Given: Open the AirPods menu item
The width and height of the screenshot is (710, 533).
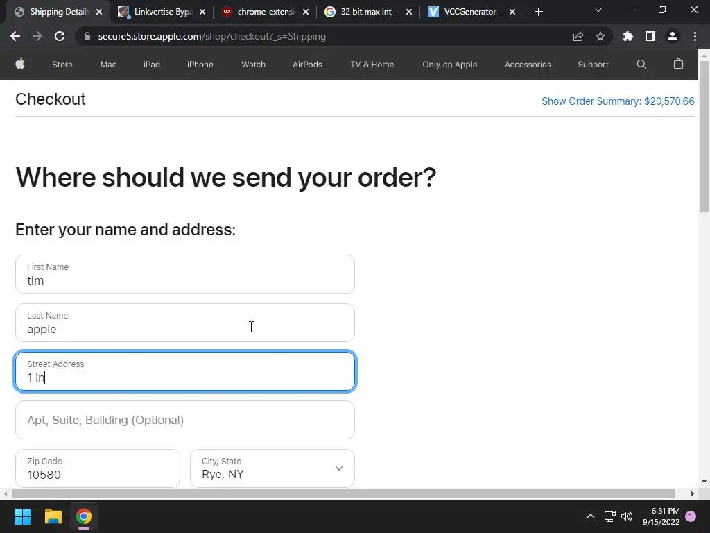Looking at the screenshot, I should (x=307, y=65).
